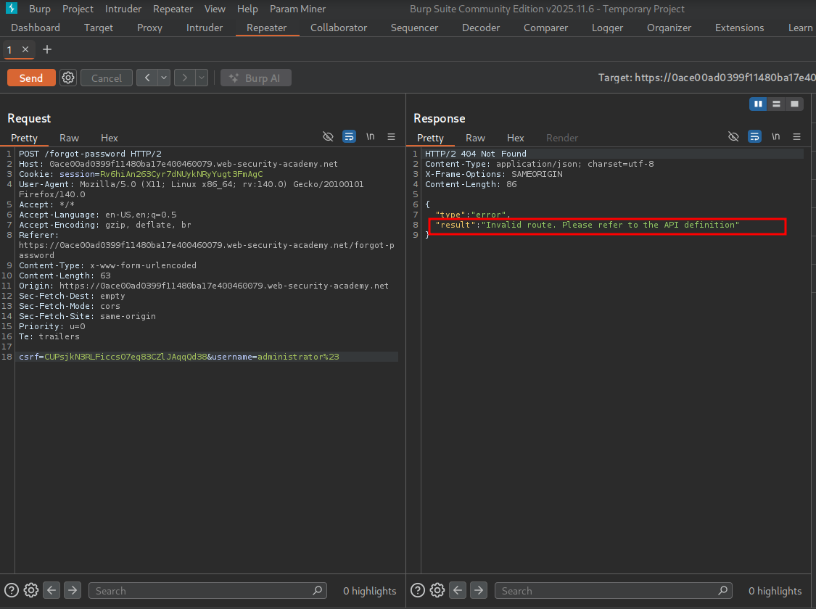Select top-bottom split layout icon
This screenshot has width=816, height=609.
coord(776,104)
